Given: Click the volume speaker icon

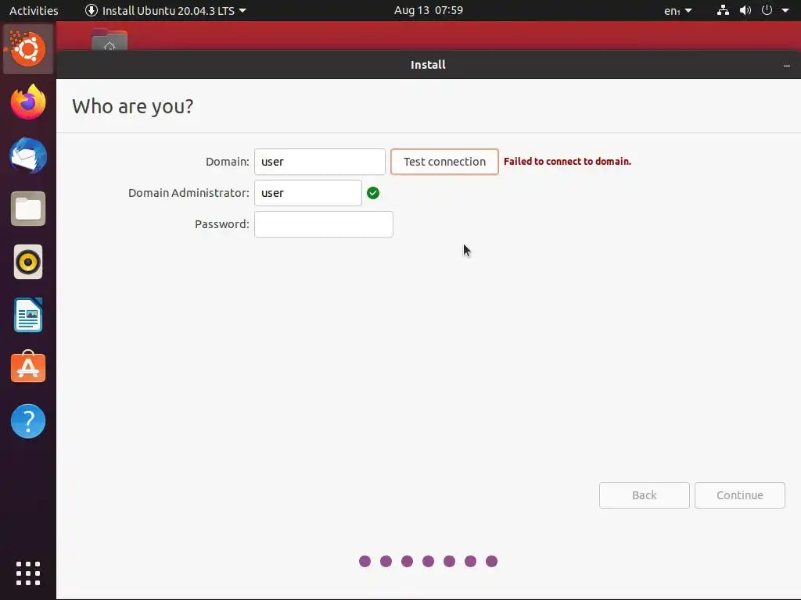Looking at the screenshot, I should click(745, 10).
